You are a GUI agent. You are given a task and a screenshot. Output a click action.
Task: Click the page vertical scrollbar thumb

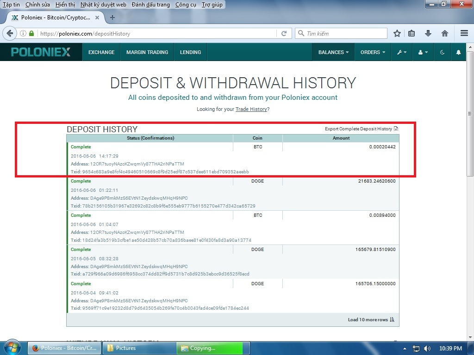(470, 114)
